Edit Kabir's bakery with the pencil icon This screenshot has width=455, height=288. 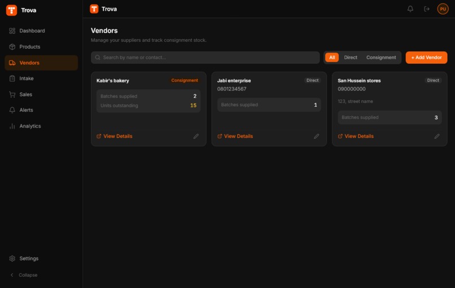[x=196, y=136]
